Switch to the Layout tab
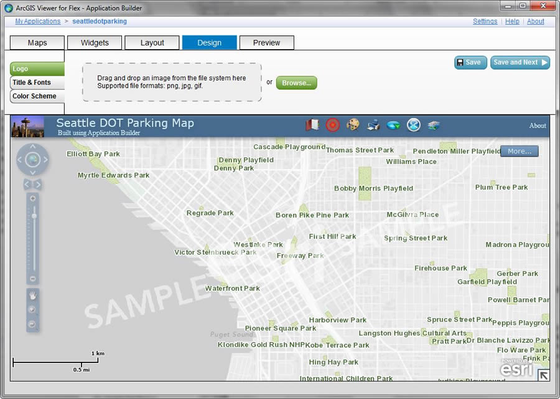This screenshot has width=560, height=399. pyautogui.click(x=152, y=43)
